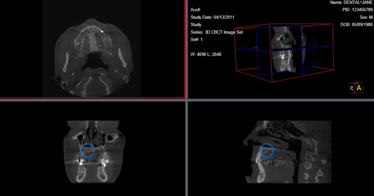Click the Study Date 04/13/2011 label
374x196 pixels.
212,18
